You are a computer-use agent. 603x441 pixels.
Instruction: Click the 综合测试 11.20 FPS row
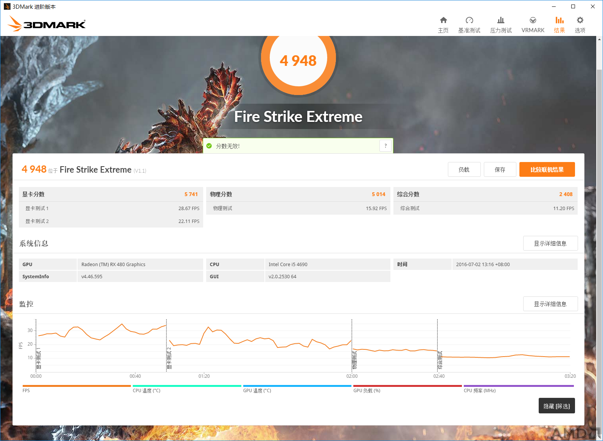pos(485,208)
